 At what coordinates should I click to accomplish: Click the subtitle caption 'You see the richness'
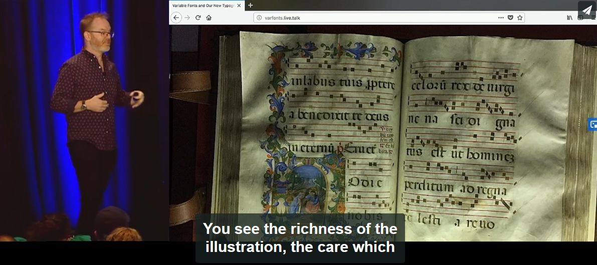click(x=300, y=238)
